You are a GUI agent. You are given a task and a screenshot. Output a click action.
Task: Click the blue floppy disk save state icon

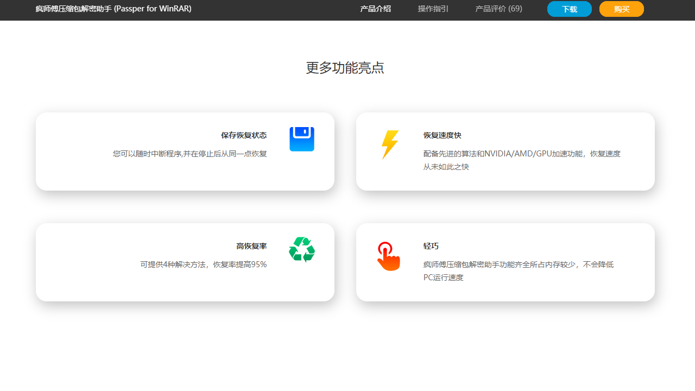(301, 138)
